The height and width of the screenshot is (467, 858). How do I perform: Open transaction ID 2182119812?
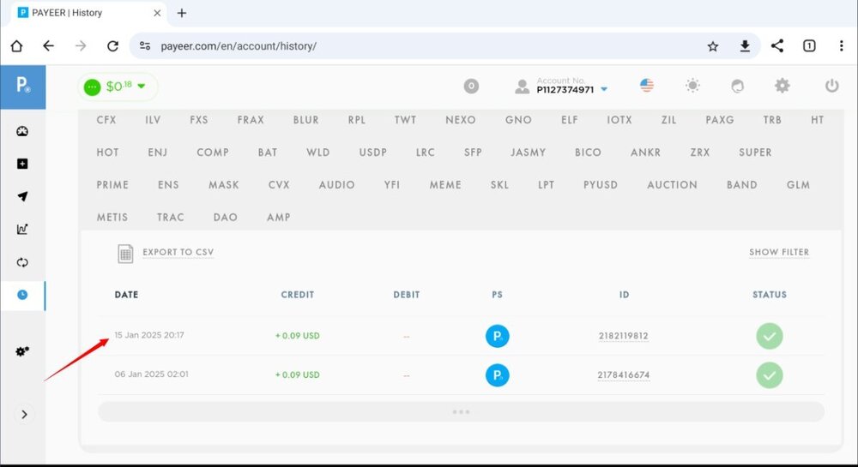[623, 336]
